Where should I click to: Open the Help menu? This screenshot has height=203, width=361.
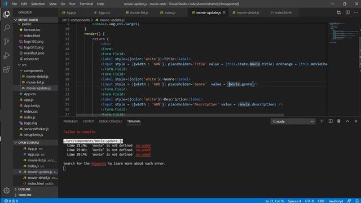pos(100,4)
